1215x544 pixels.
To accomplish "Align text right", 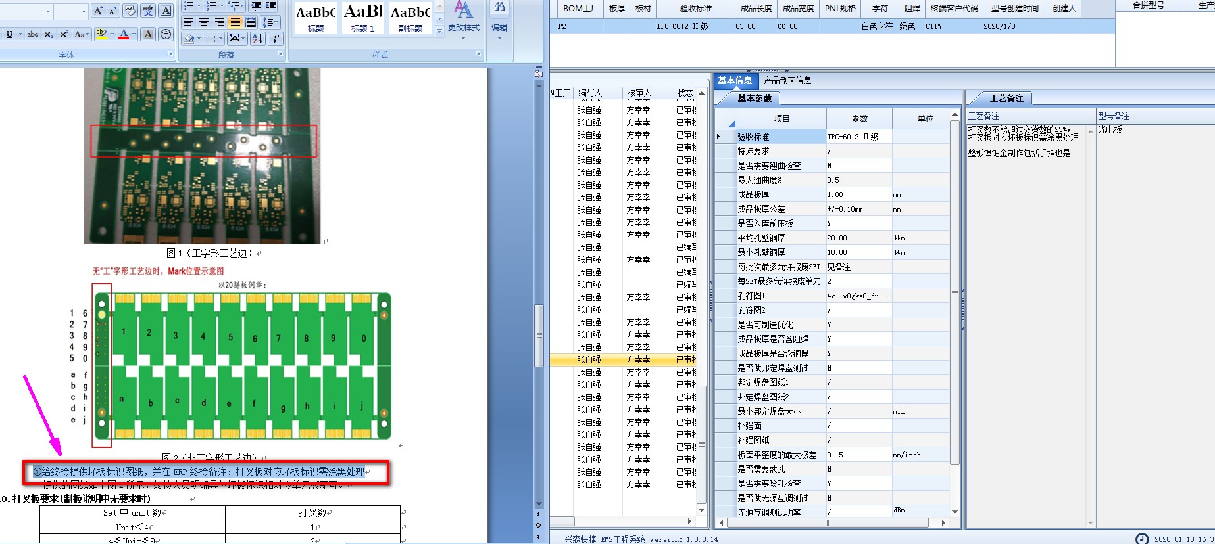I will tap(219, 22).
